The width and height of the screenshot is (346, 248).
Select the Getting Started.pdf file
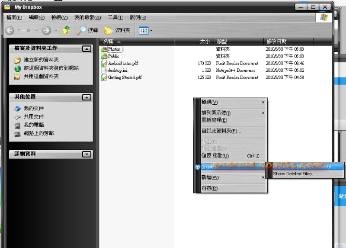coord(124,77)
